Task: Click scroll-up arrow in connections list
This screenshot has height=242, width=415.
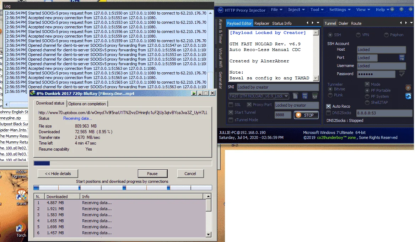Action: (x=208, y=196)
